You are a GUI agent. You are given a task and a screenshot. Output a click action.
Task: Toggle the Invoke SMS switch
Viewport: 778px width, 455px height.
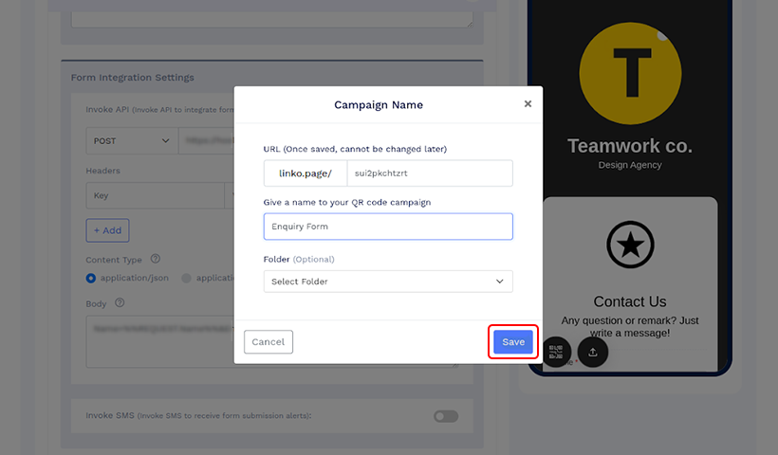[446, 416]
